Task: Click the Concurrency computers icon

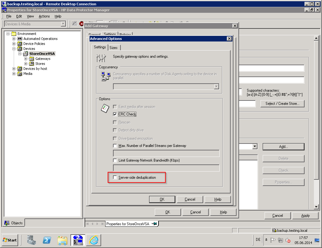Action: click(106, 76)
